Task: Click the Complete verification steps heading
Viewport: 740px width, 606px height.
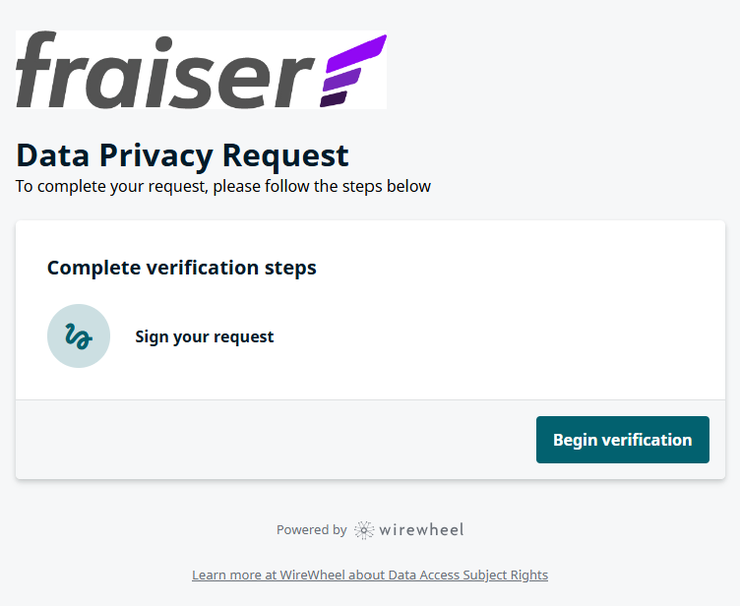Action: tap(181, 268)
